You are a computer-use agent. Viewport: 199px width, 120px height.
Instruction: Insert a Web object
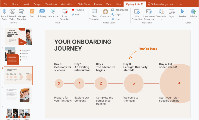pyautogui.click(x=76, y=14)
